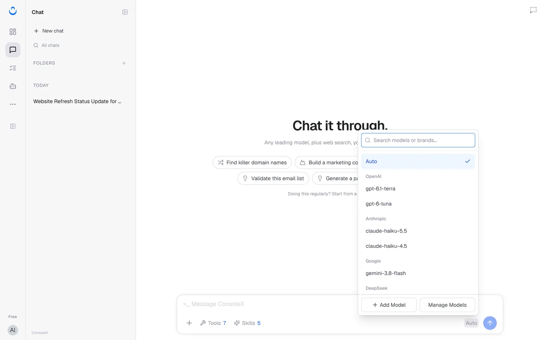Click the Build a marketing suggestion chip
544x340 pixels.
tap(327, 162)
